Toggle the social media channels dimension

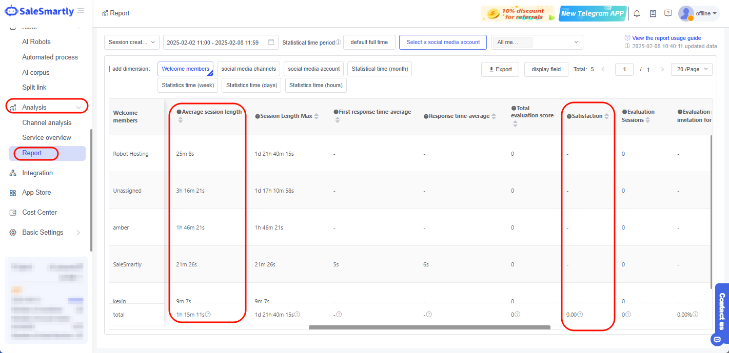pyautogui.click(x=248, y=69)
